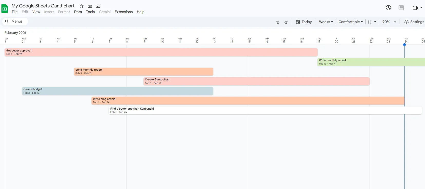The image size is (425, 189).
Task: Click the Sun 1 date header
Action: 6,40
